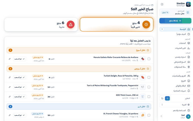Screen dimensions: 193x121
Task: Open أضيف مؤخراً recently added page
Action: pos(175,34)
